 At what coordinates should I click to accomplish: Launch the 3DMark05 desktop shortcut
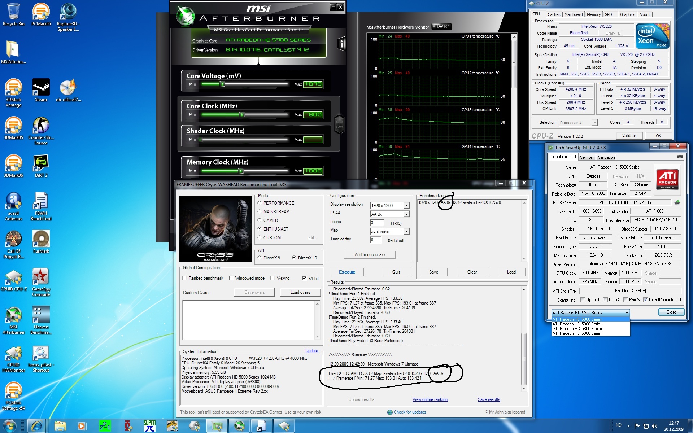tap(14, 128)
